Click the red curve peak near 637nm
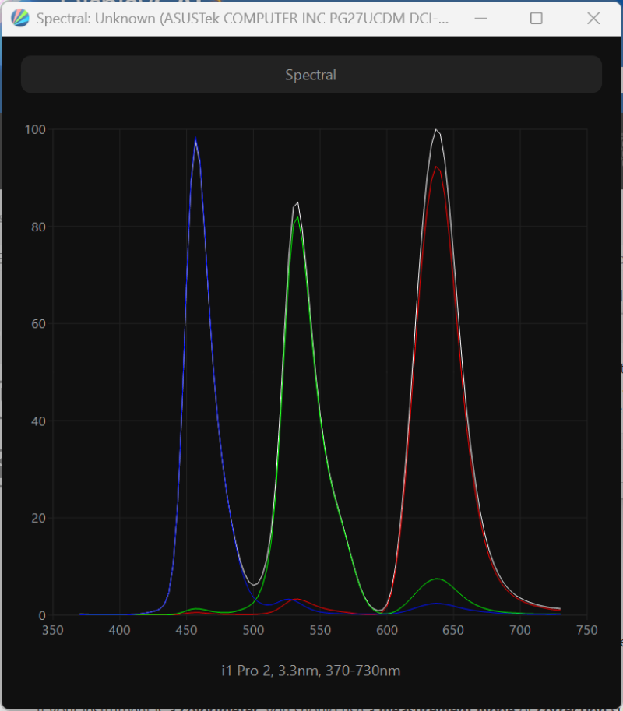Screen dimensions: 623x711 436,167
